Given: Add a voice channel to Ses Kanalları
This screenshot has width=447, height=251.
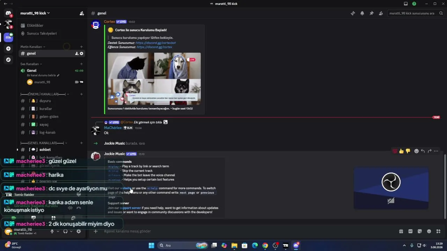Looking at the screenshot, I should coord(81,64).
